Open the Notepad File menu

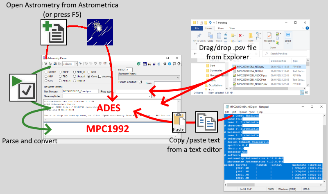click(x=227, y=112)
